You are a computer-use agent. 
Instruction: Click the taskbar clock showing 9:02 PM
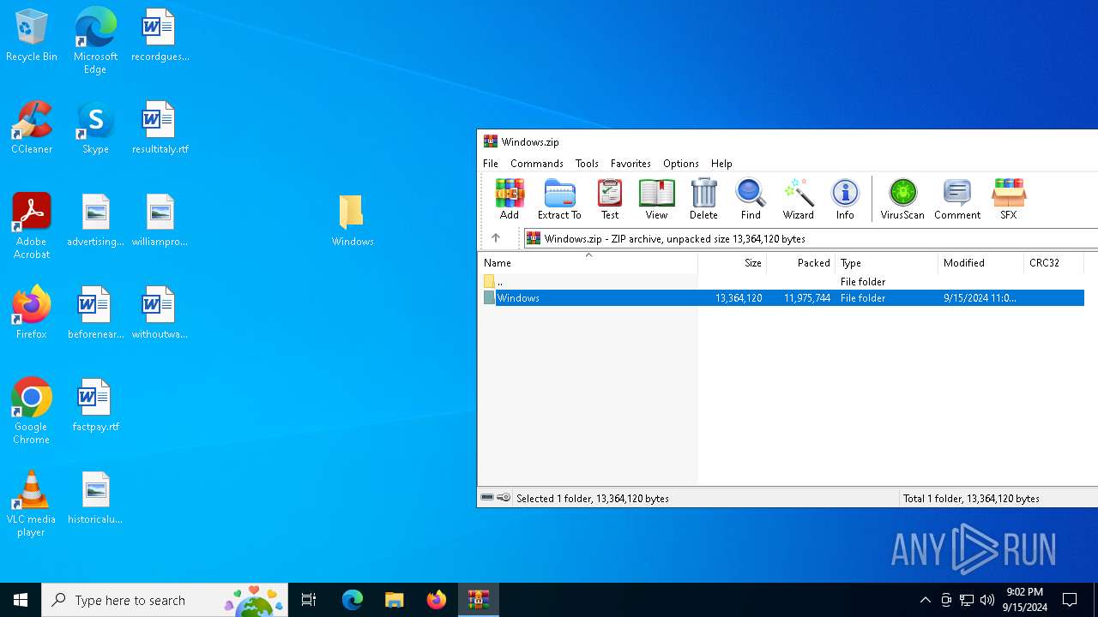tap(1025, 600)
